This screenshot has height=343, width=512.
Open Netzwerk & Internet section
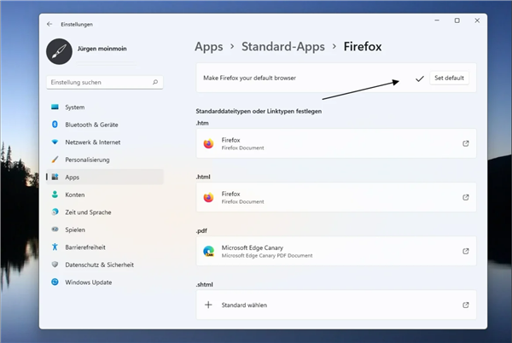92,142
